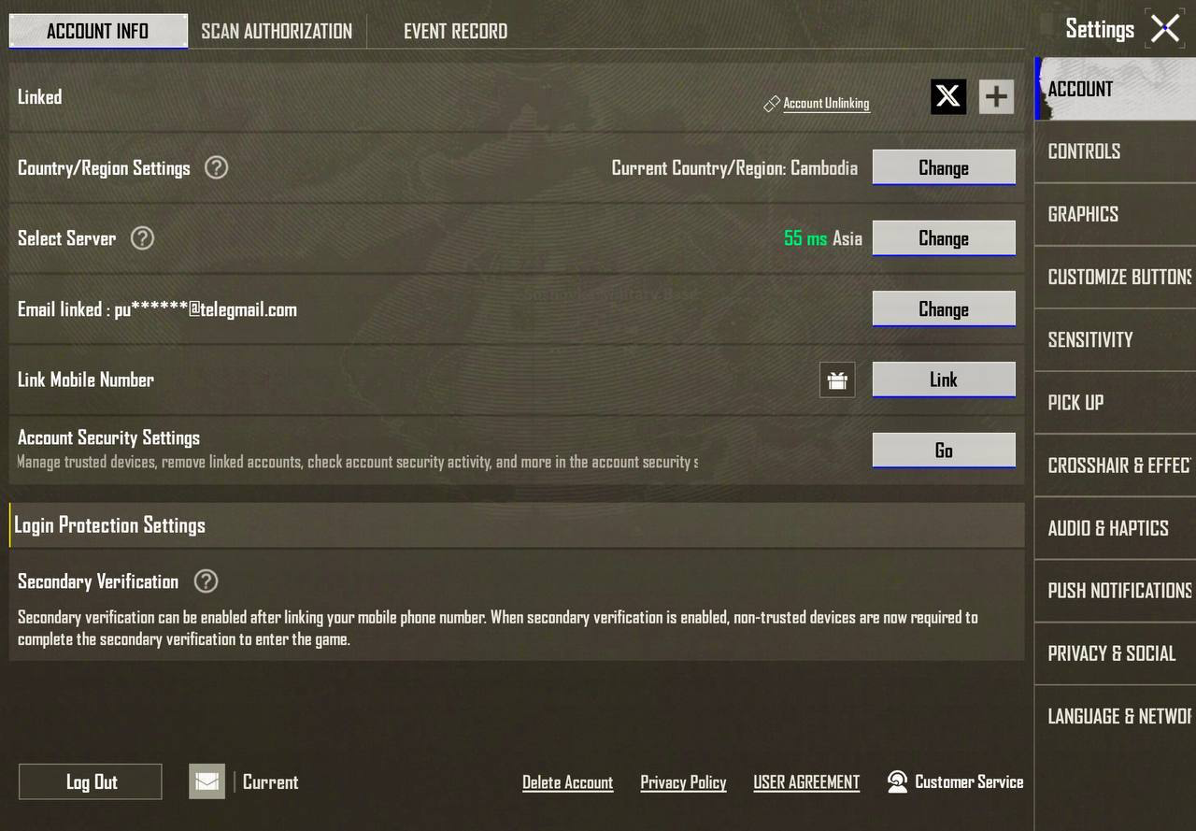The image size is (1196, 831).
Task: Open help for Select Server
Action: [142, 238]
